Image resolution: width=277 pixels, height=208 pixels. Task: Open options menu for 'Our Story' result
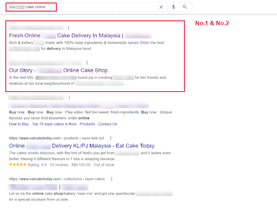(x=87, y=63)
